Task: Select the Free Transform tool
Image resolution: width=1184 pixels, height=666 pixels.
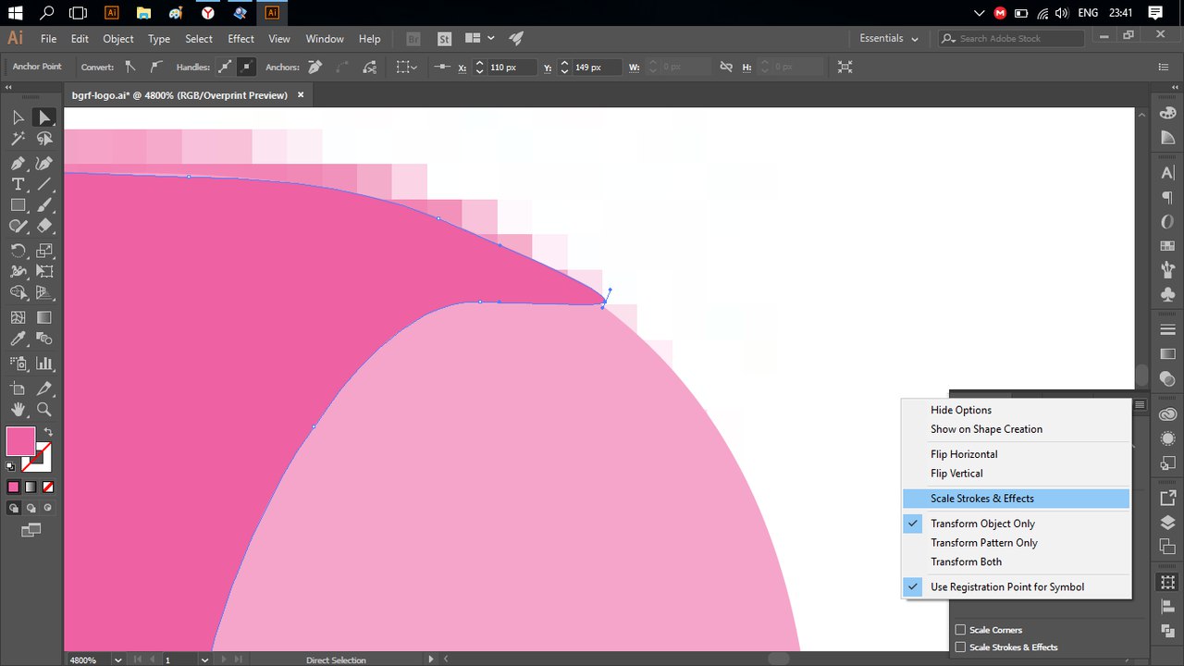Action: click(43, 272)
